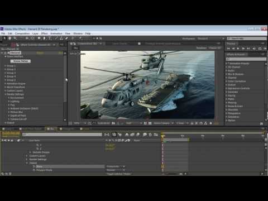Enable frame blending switch in timeline
The height and width of the screenshot is (201, 268).
click(x=132, y=135)
